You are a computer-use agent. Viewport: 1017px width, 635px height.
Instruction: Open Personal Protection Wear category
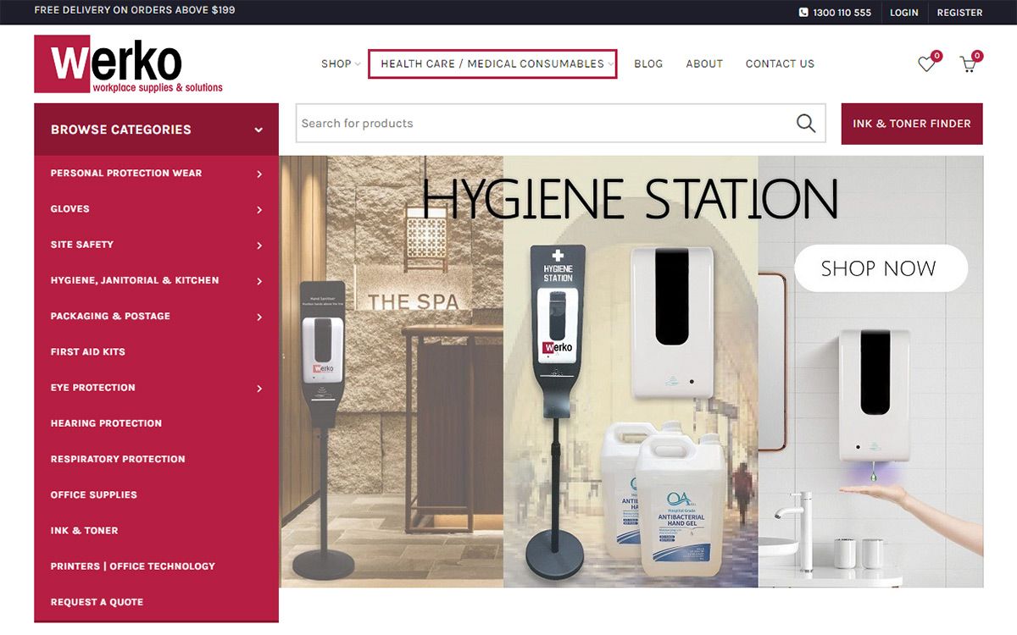tap(126, 173)
